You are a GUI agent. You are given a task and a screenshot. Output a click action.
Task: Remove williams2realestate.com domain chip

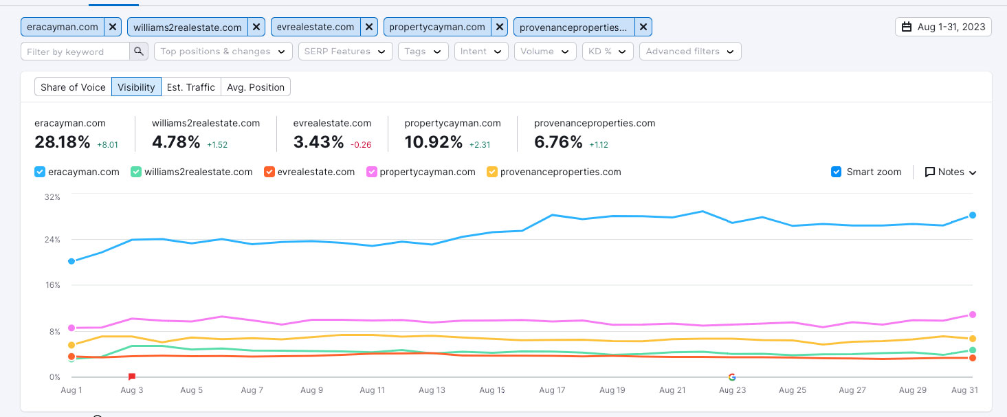click(x=256, y=27)
